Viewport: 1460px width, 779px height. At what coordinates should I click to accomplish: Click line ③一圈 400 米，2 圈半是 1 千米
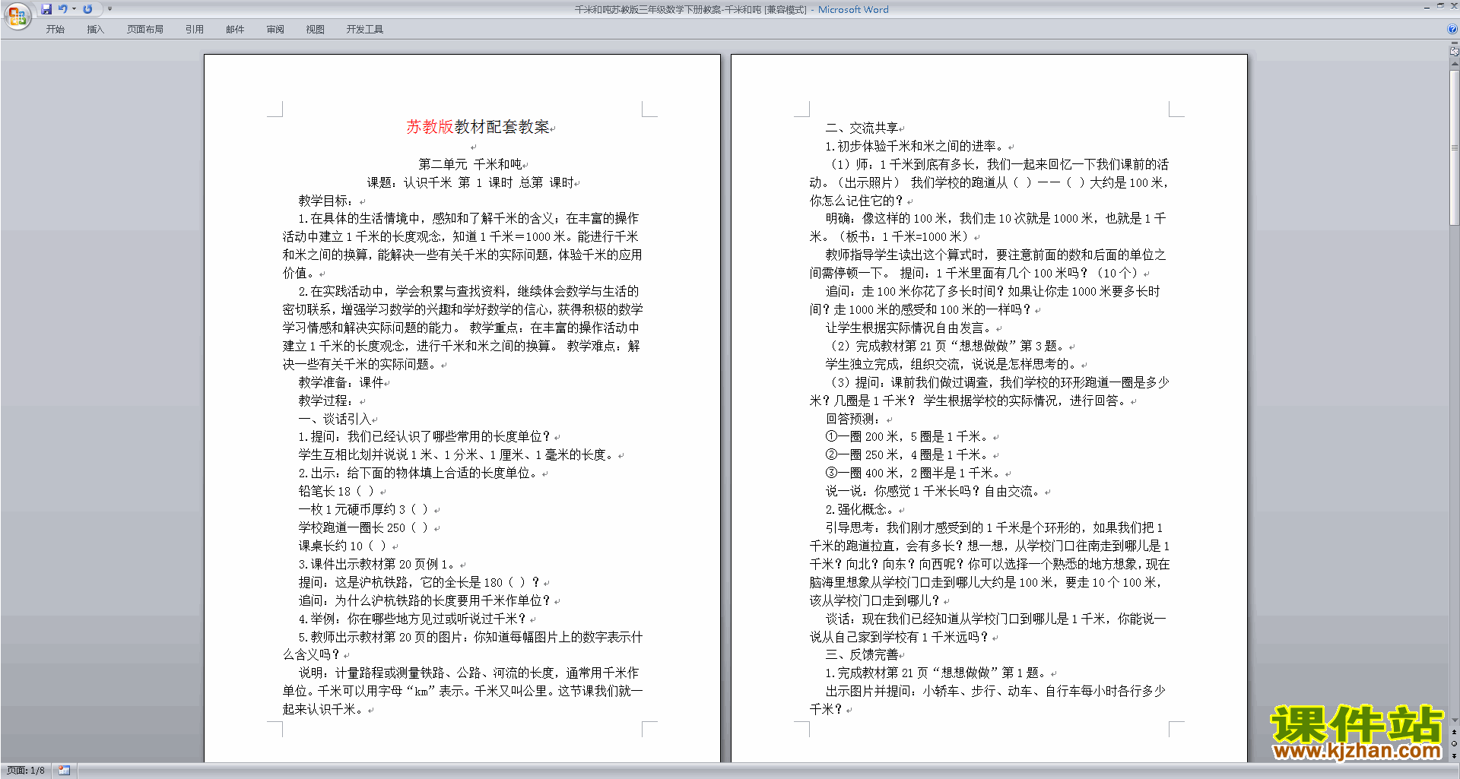tap(912, 473)
